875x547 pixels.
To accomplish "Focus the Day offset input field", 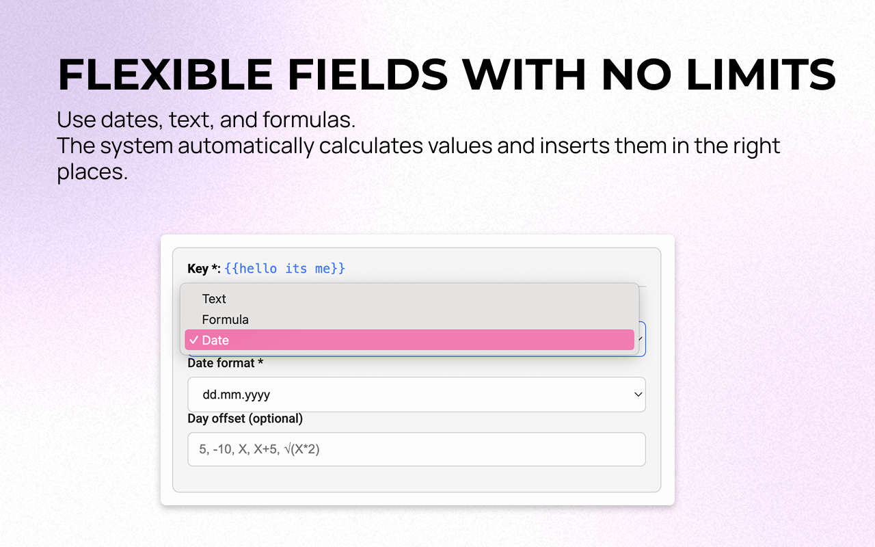I will (x=416, y=449).
